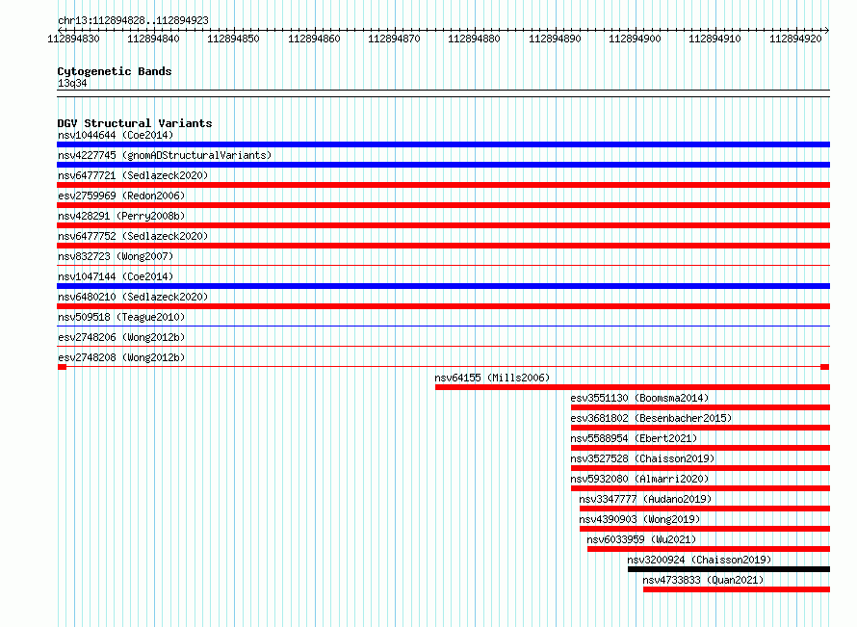This screenshot has width=857, height=627.
Task: Open the nsv5932080 (Almarri2020) label
Action: 639,479
